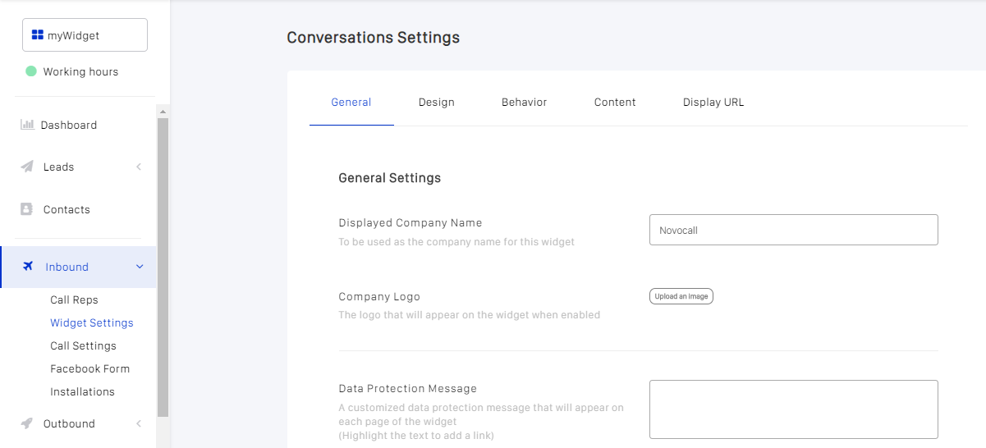Go to the Display URL tab
Viewport: 986px width, 448px height.
(713, 103)
